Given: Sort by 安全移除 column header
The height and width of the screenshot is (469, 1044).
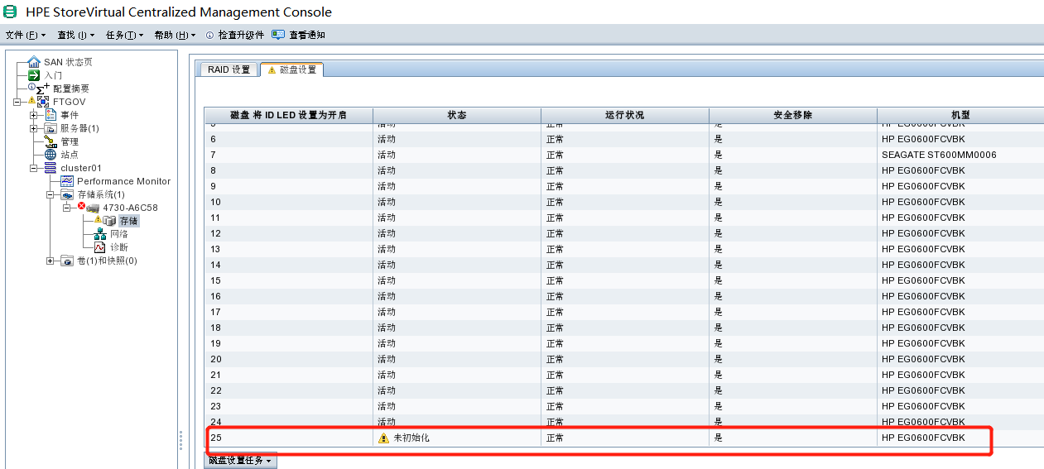Looking at the screenshot, I should (793, 115).
